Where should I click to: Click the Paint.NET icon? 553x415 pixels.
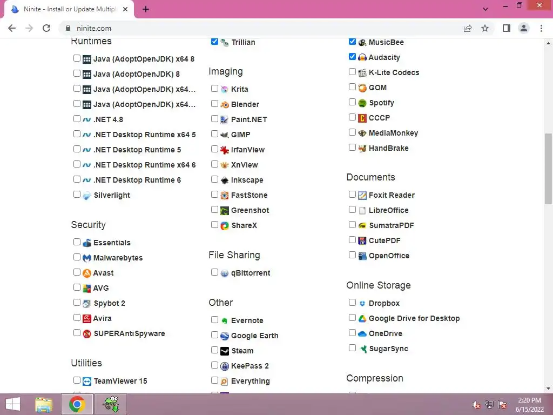(x=225, y=119)
